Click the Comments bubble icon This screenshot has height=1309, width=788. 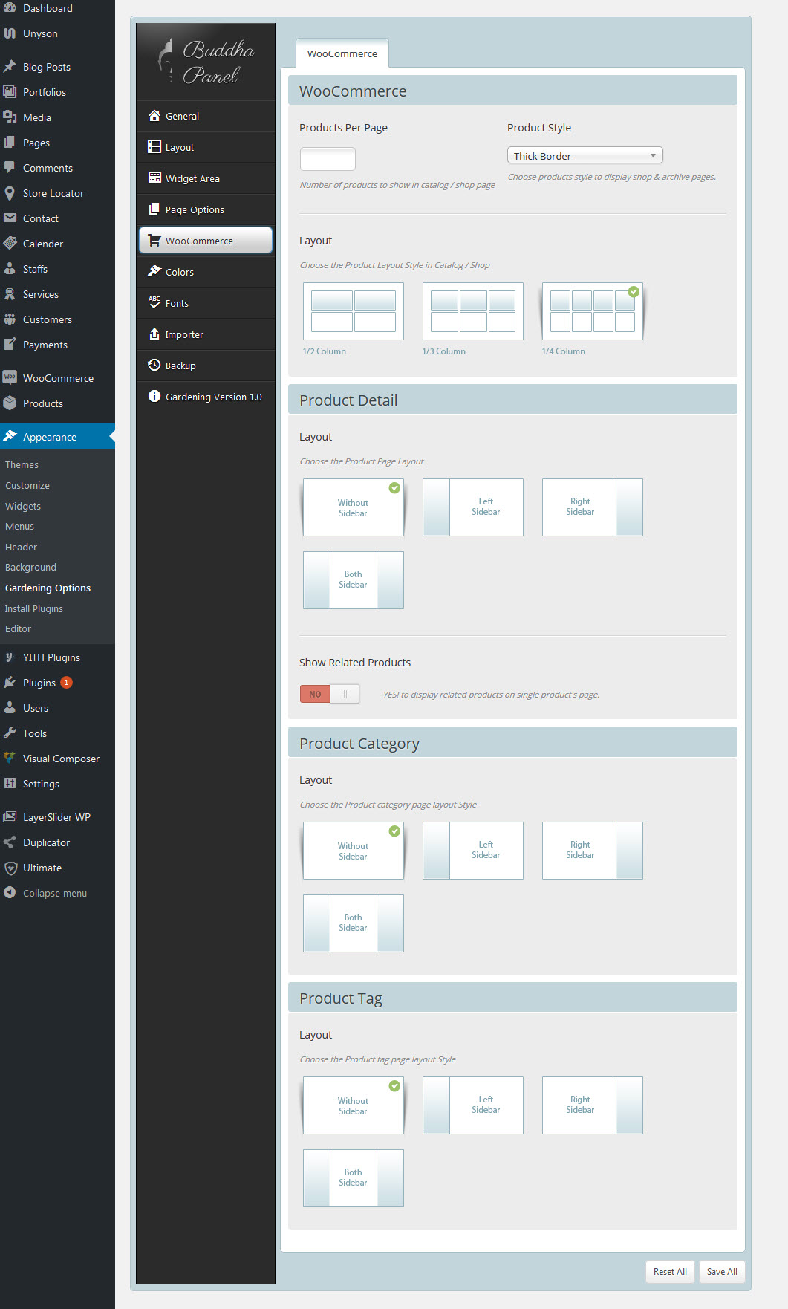tap(10, 168)
